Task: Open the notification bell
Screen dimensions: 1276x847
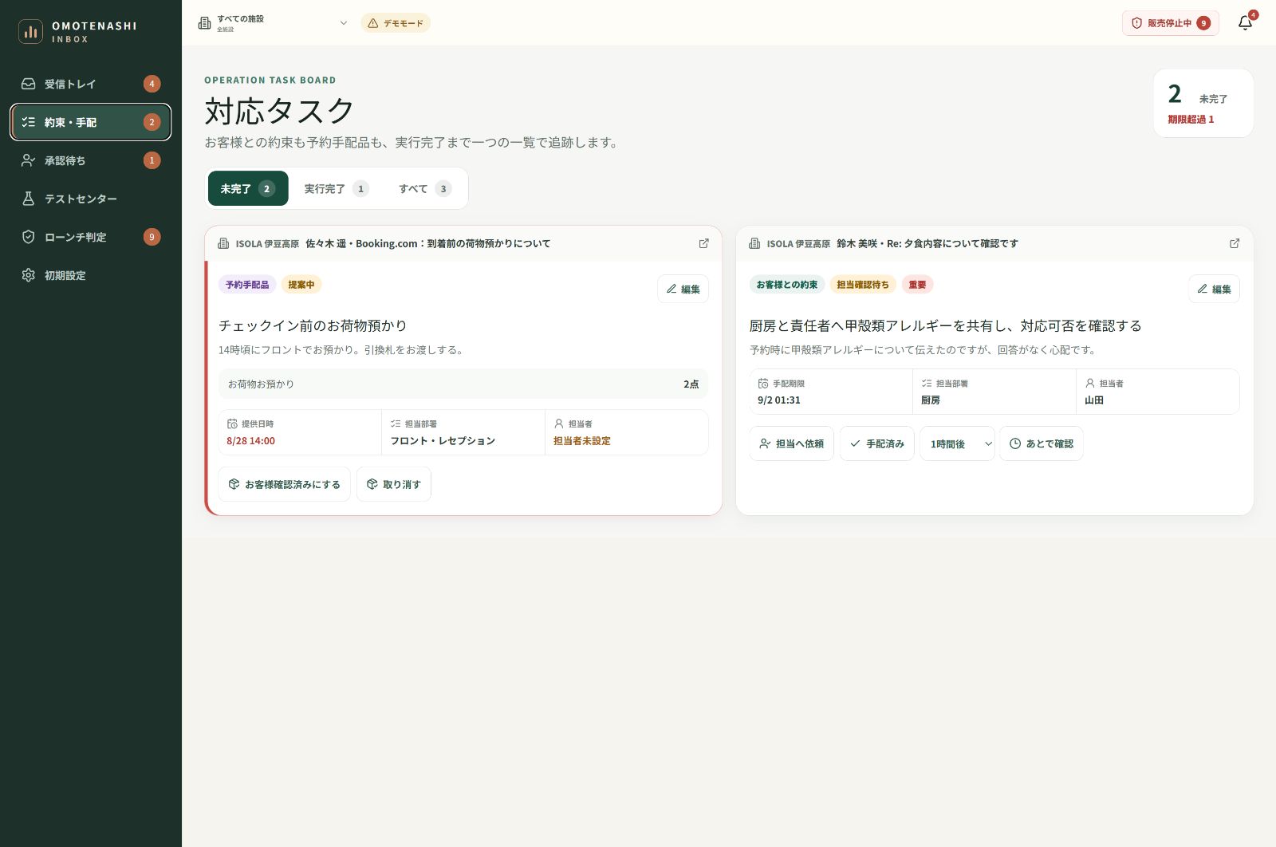Action: [x=1245, y=23]
